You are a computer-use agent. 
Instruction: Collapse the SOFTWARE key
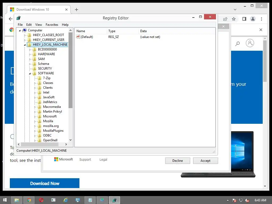point(30,74)
